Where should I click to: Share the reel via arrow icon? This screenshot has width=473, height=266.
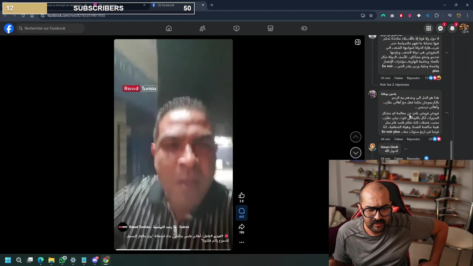[x=242, y=227]
